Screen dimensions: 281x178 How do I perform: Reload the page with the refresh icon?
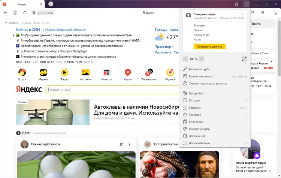point(25,12)
